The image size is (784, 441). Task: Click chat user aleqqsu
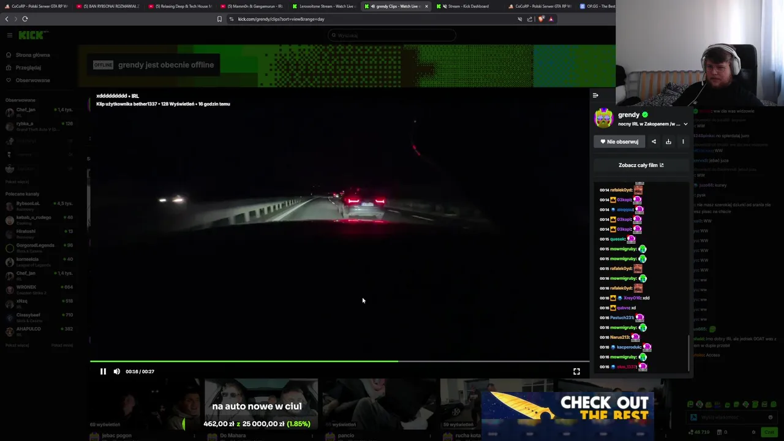[625, 209]
